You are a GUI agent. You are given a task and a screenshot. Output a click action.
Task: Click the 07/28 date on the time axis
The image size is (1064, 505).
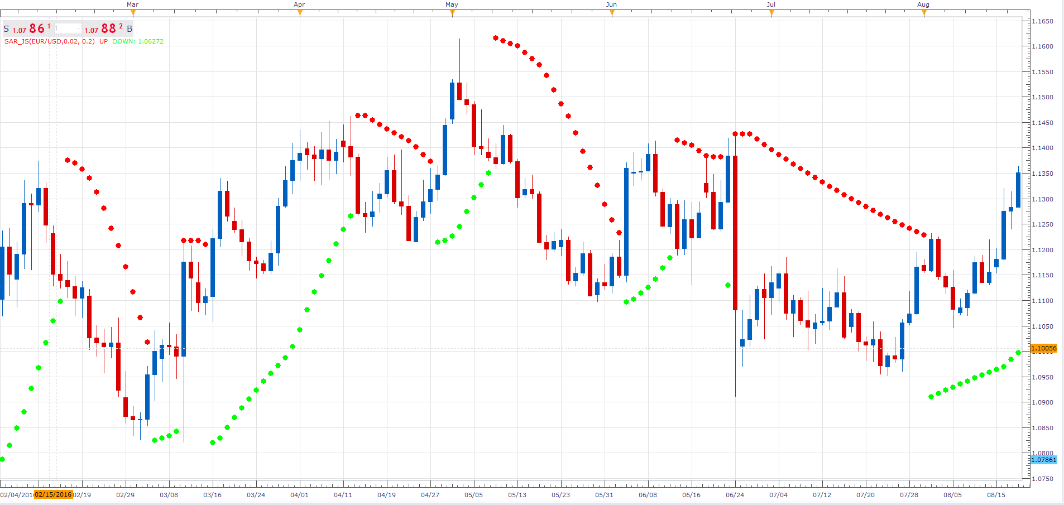pos(909,495)
